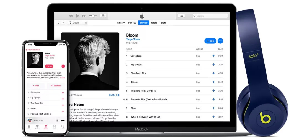Viewport: 299px width, 140px height.
Task: Select Dance to This (feat. Ariana Grande) row
Action: 174,99
